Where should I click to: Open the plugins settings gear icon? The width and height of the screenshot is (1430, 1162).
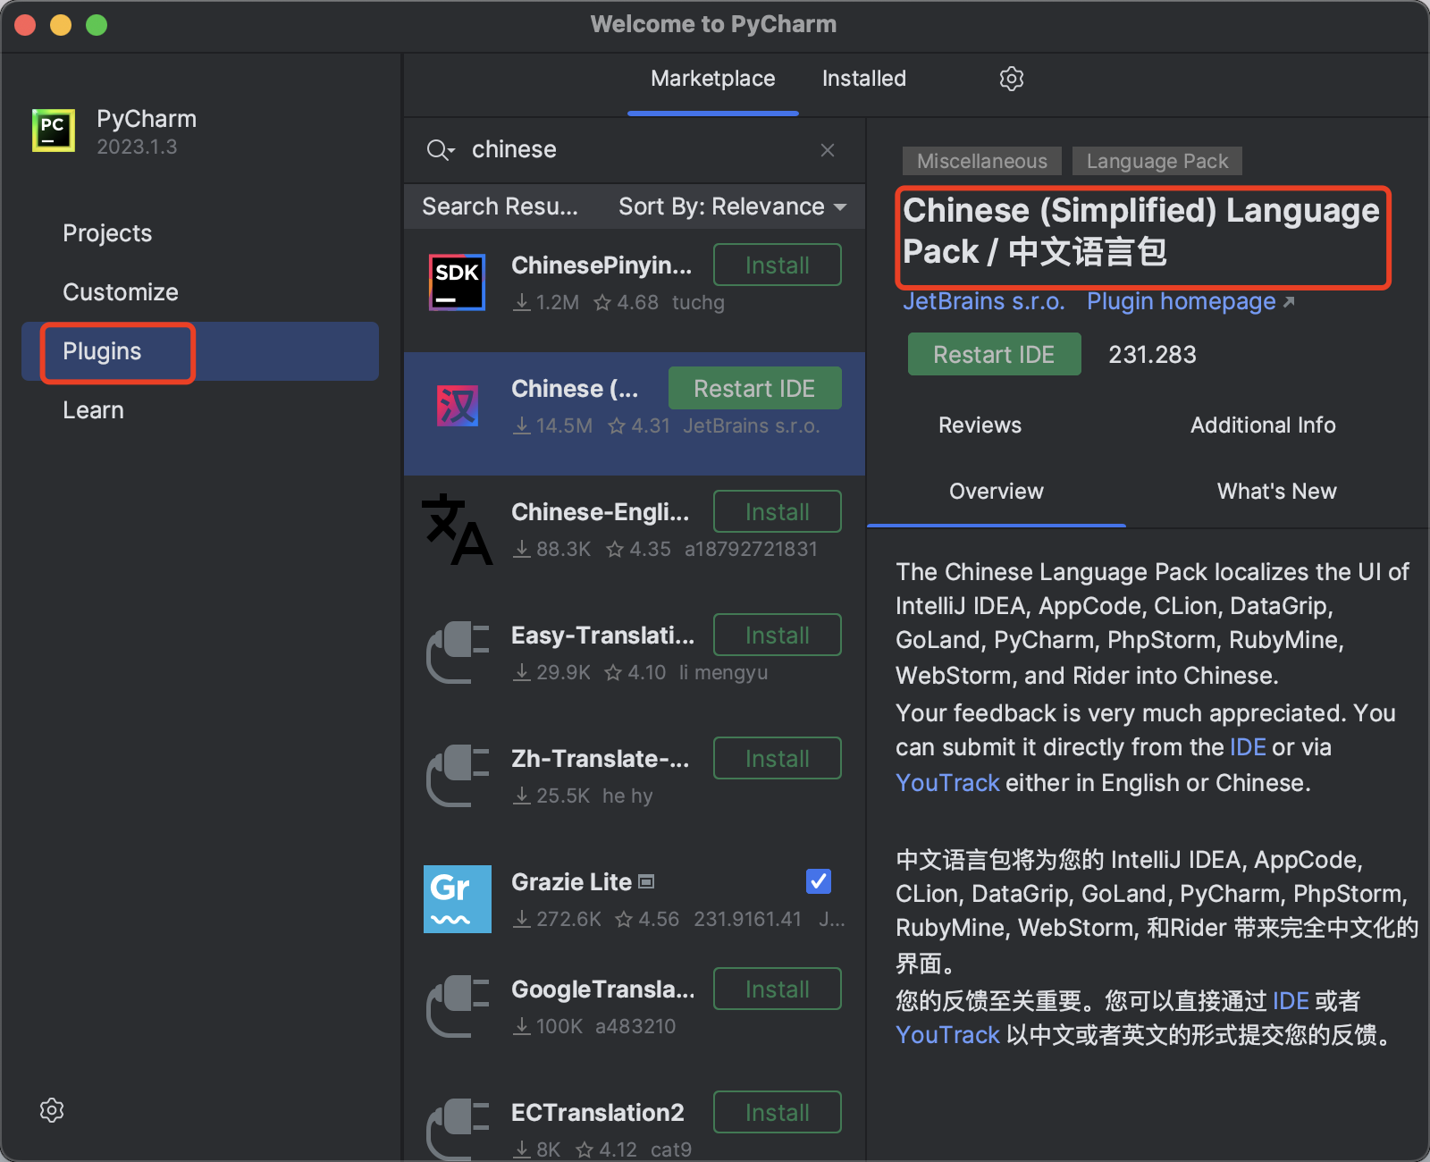1011,79
